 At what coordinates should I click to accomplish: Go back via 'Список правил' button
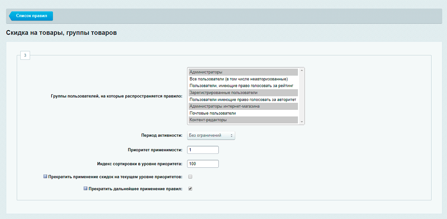(31, 16)
